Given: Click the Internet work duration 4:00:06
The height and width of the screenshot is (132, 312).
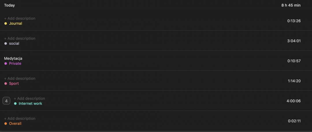Looking at the screenshot, I should pos(294,101).
